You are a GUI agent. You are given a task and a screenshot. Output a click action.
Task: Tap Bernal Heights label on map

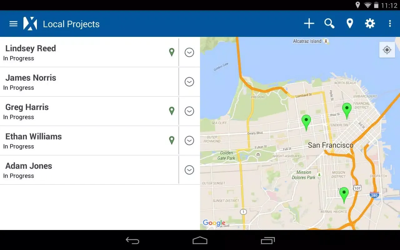coord(334,212)
